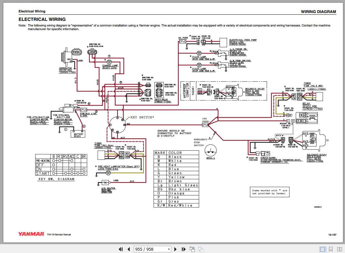Screen dimensions: 345x253
Task: Click the next view navigation icon
Action: pos(201,249)
